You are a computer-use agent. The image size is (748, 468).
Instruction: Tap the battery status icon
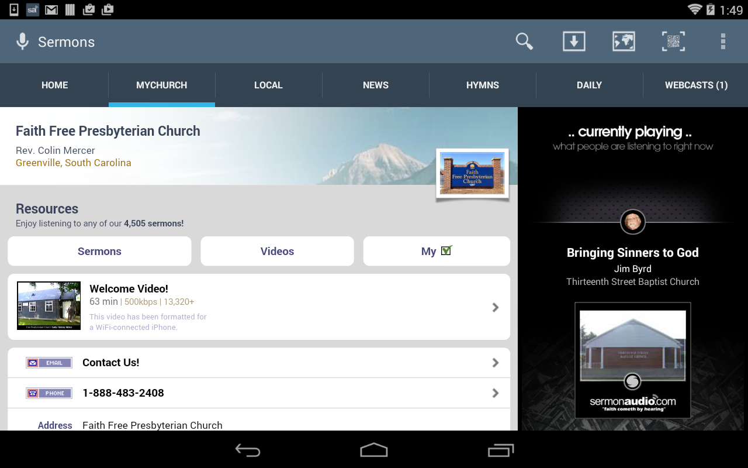711,9
